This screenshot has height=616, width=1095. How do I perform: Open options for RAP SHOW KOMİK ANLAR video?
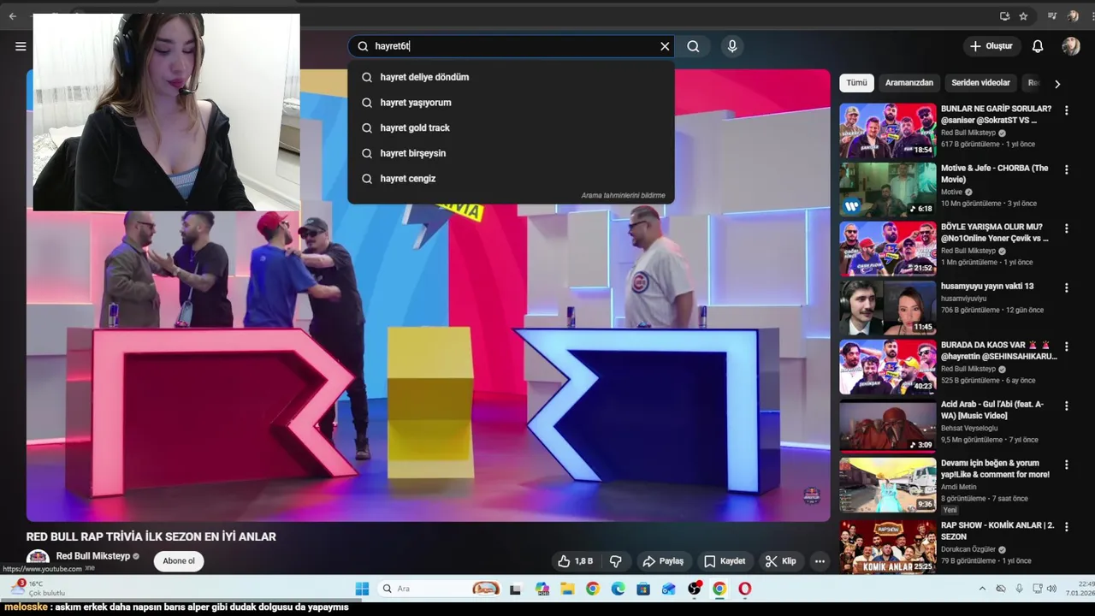tap(1066, 526)
